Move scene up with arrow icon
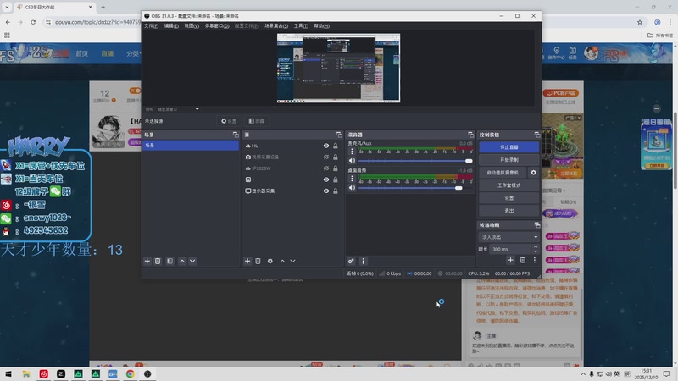The image size is (678, 381). click(182, 261)
